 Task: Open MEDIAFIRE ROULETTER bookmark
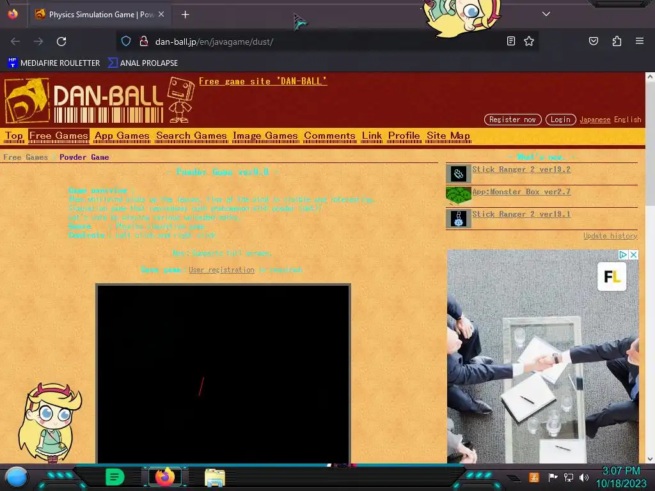point(54,63)
